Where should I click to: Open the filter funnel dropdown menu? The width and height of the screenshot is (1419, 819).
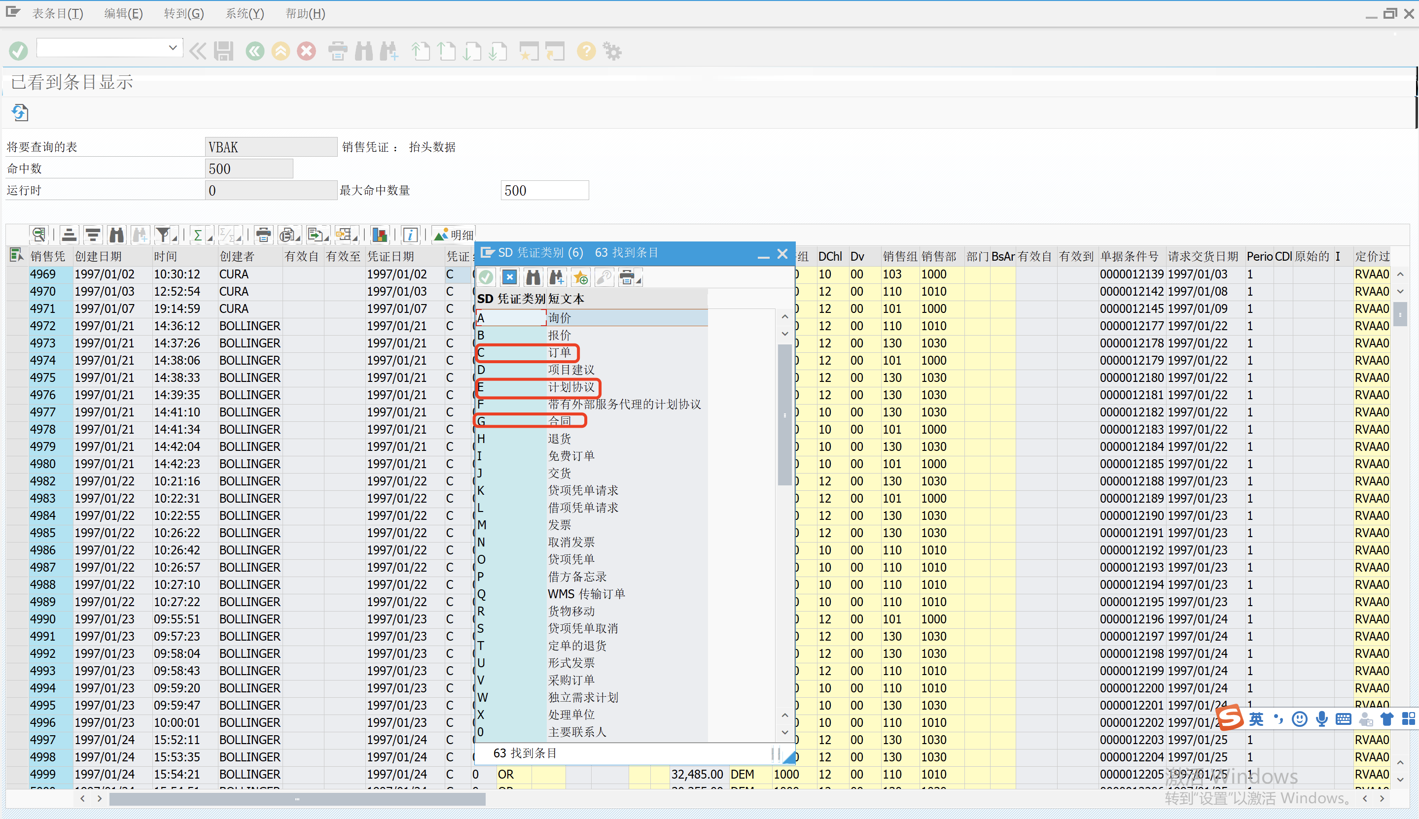point(175,239)
